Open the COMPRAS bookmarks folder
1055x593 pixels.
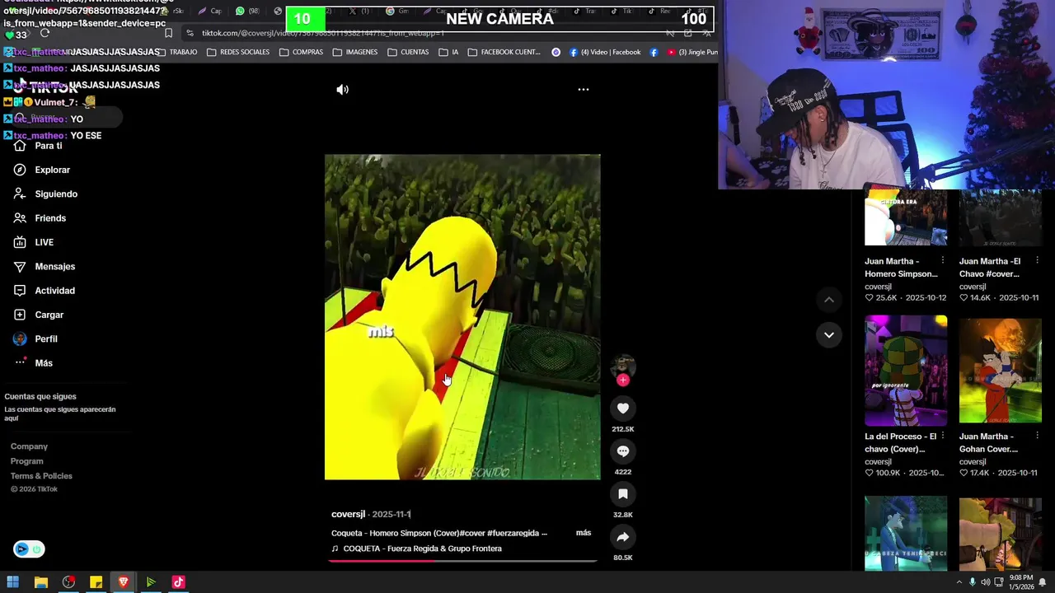pyautogui.click(x=301, y=52)
